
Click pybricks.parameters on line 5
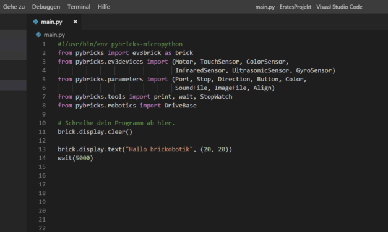[x=109, y=79]
